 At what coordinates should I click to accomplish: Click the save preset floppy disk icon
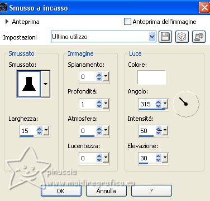(x=165, y=37)
